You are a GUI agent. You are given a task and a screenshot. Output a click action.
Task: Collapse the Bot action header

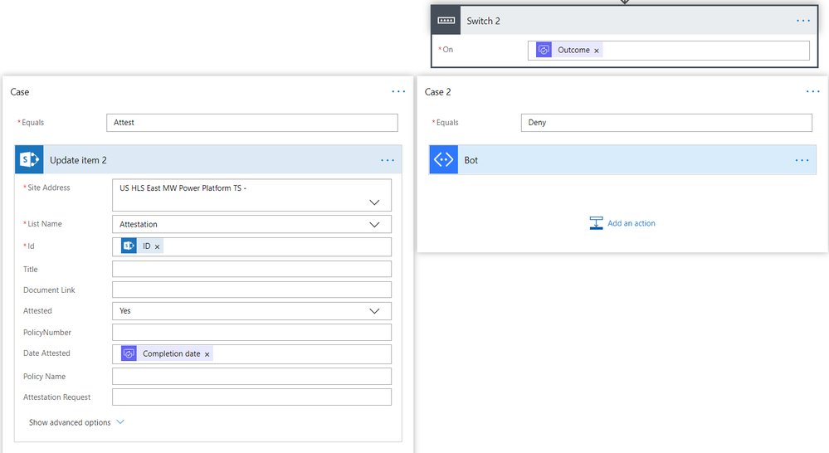coord(623,159)
